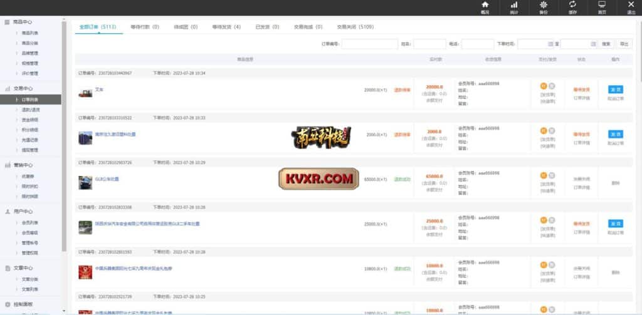This screenshot has height=315, width=642.
Task: Open calendar icon in the start date field
Action: [x=550, y=44]
